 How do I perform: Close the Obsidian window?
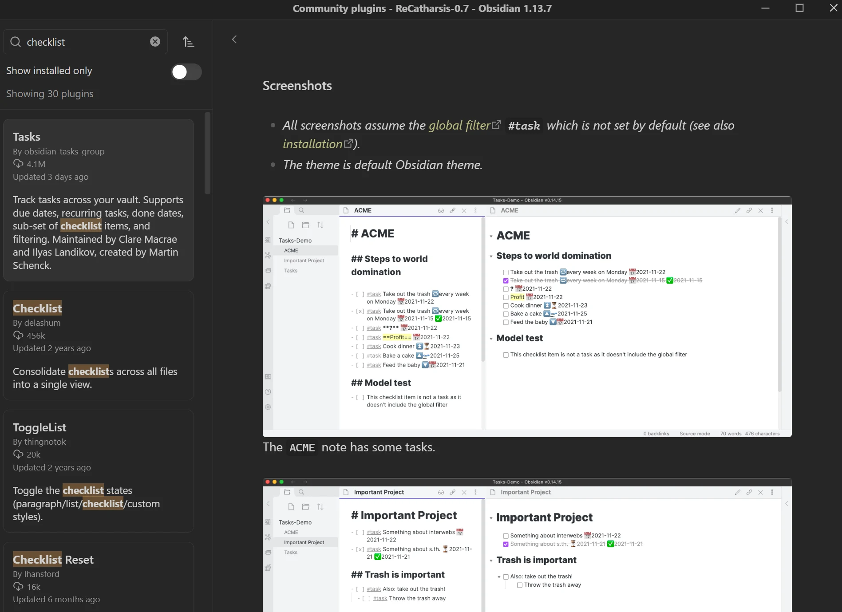[x=833, y=8]
